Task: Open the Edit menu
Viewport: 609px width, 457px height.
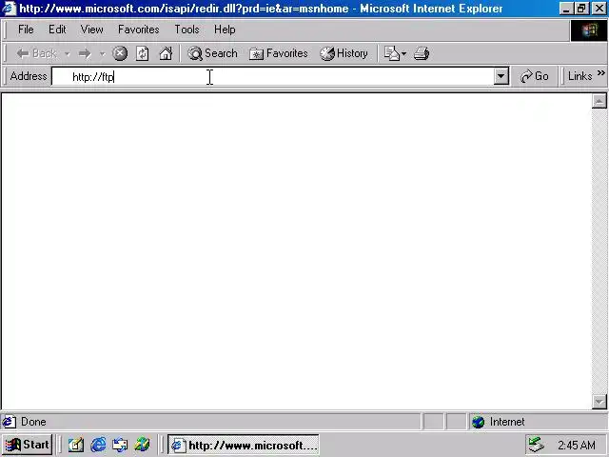Action: pos(57,30)
